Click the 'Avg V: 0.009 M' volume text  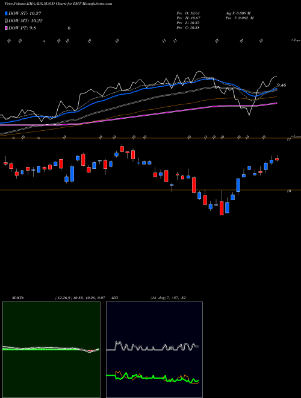238,13
